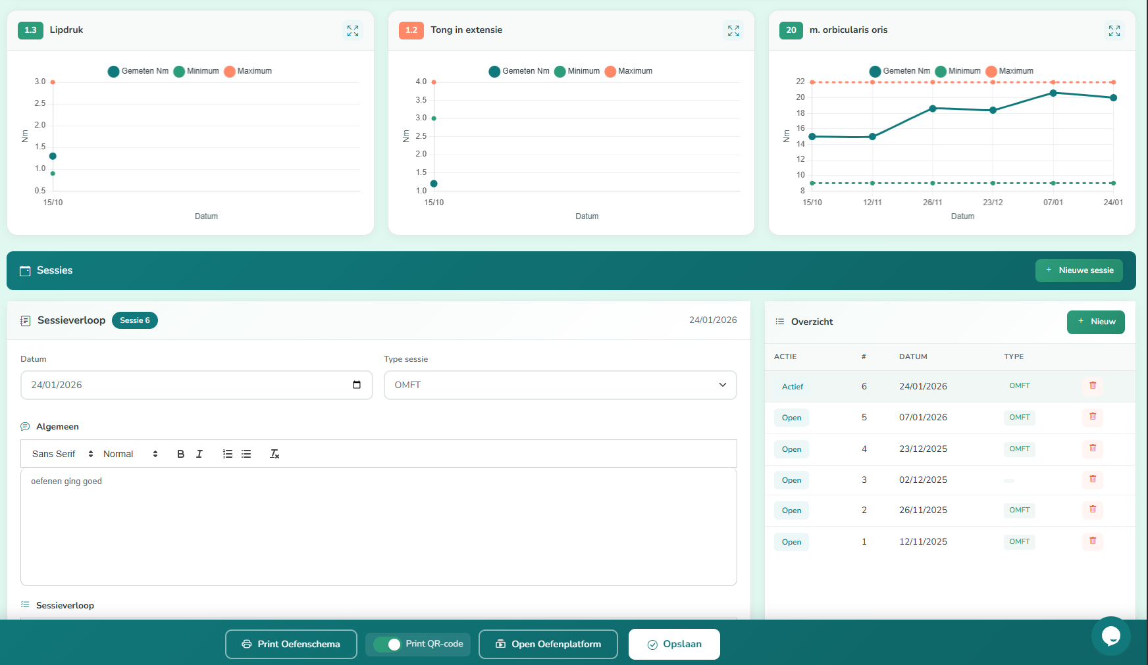The width and height of the screenshot is (1148, 665).
Task: Delete session 5 dated 07/01/2026
Action: (1092, 417)
